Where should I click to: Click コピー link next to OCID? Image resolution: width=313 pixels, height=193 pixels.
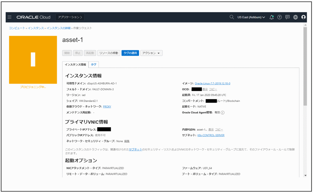(213, 89)
